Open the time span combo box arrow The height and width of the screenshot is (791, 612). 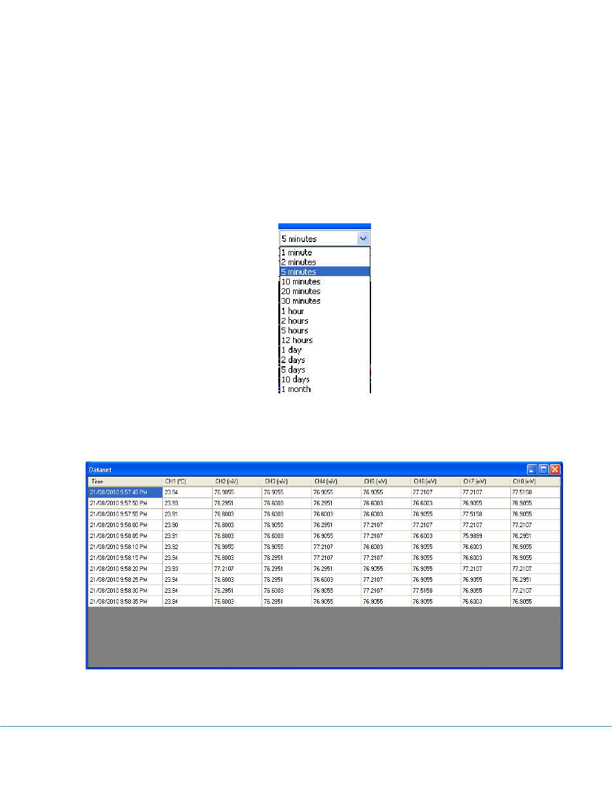tap(363, 238)
